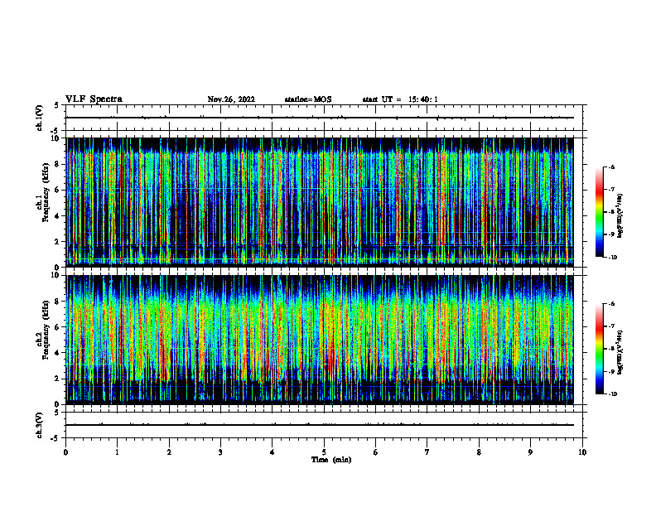Click the ch.1 spectrogram color scale bar
The height and width of the screenshot is (507, 656).
599,212
